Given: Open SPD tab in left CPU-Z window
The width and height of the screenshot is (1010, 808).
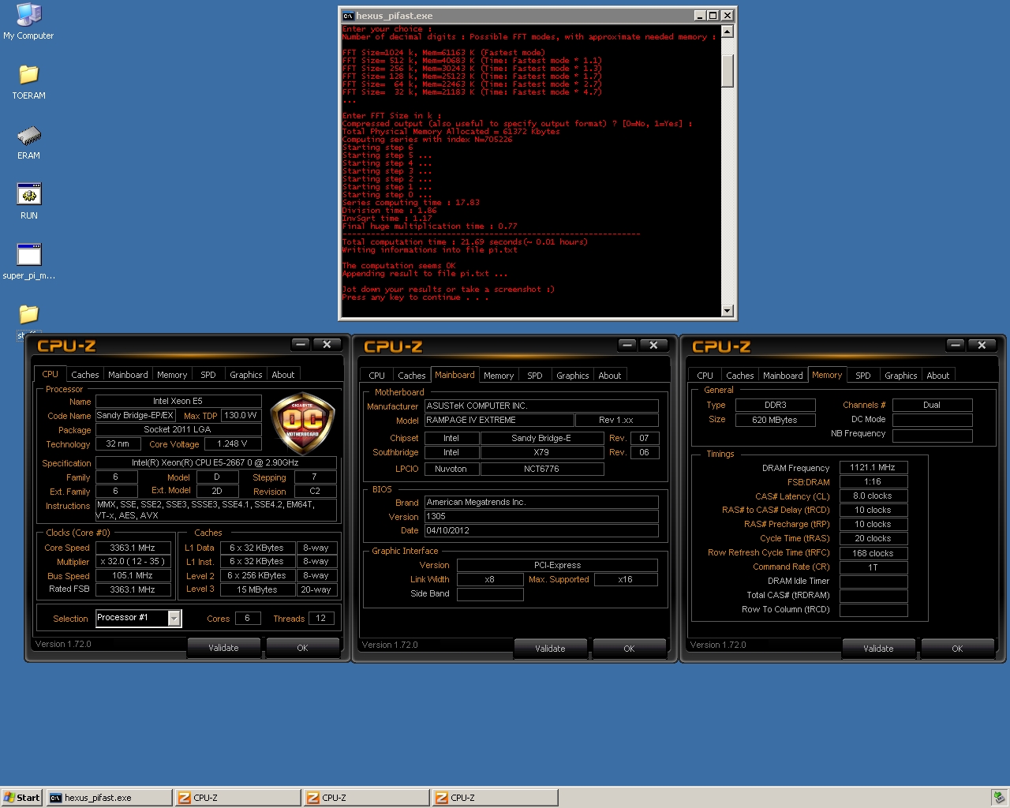Looking at the screenshot, I should click(x=208, y=375).
